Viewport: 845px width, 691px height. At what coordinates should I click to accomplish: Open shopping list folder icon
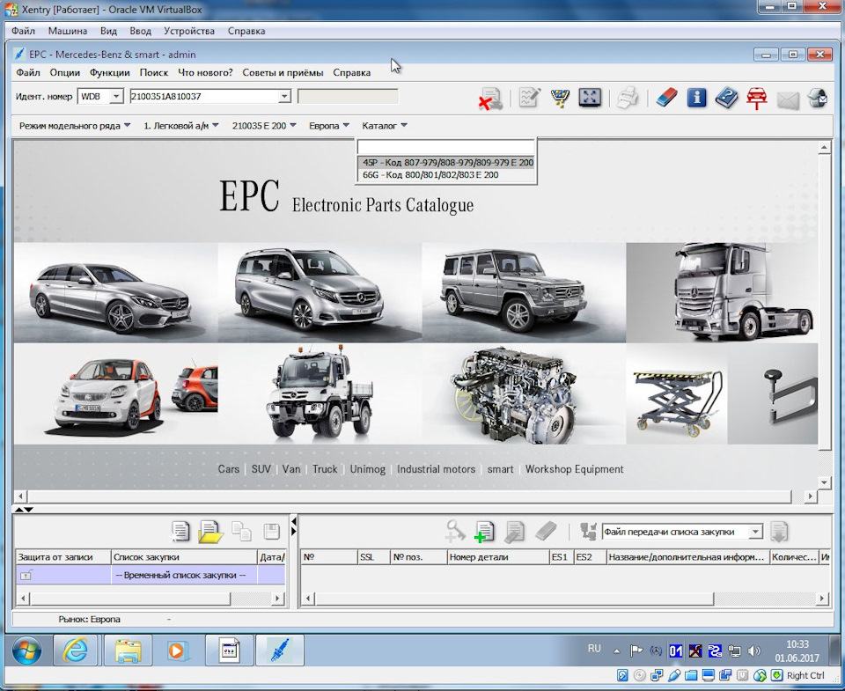(210, 532)
